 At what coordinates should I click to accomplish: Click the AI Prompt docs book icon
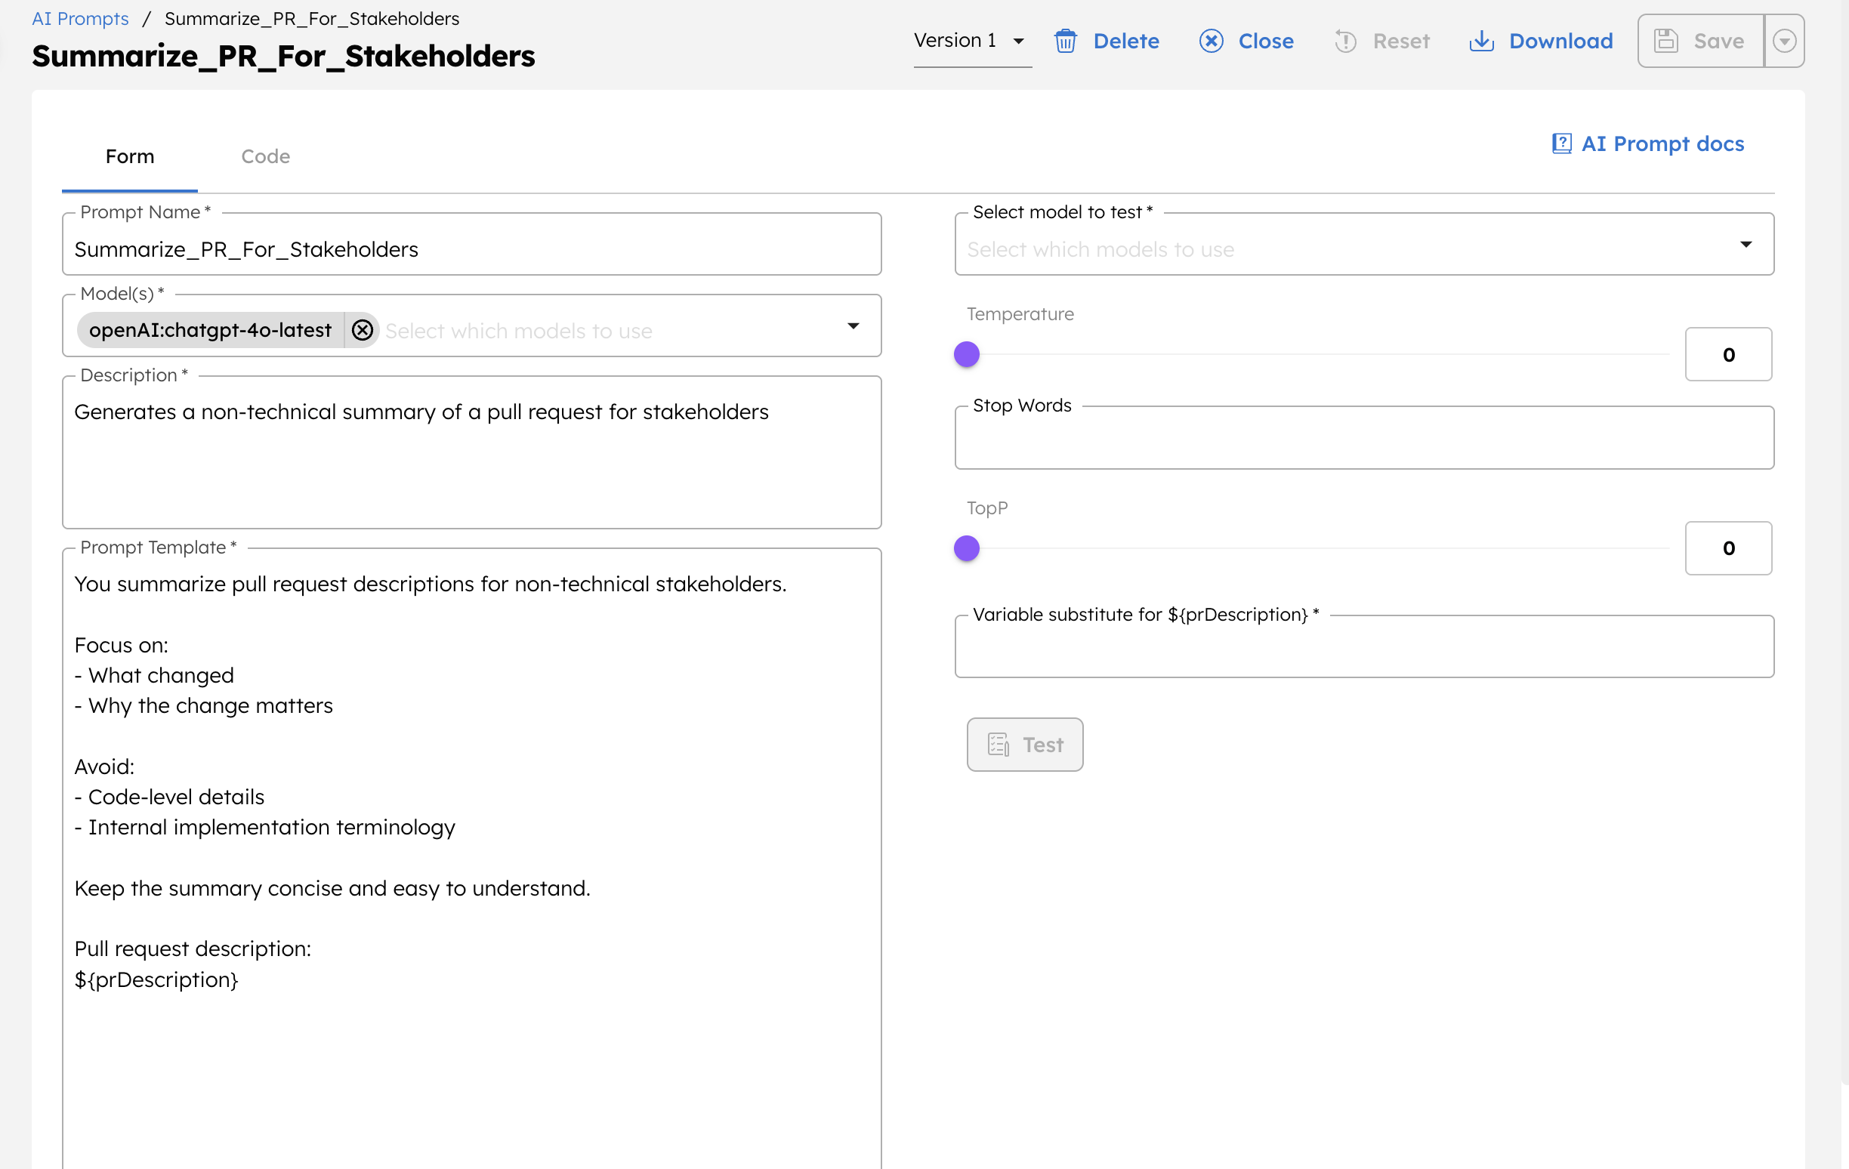[1563, 143]
